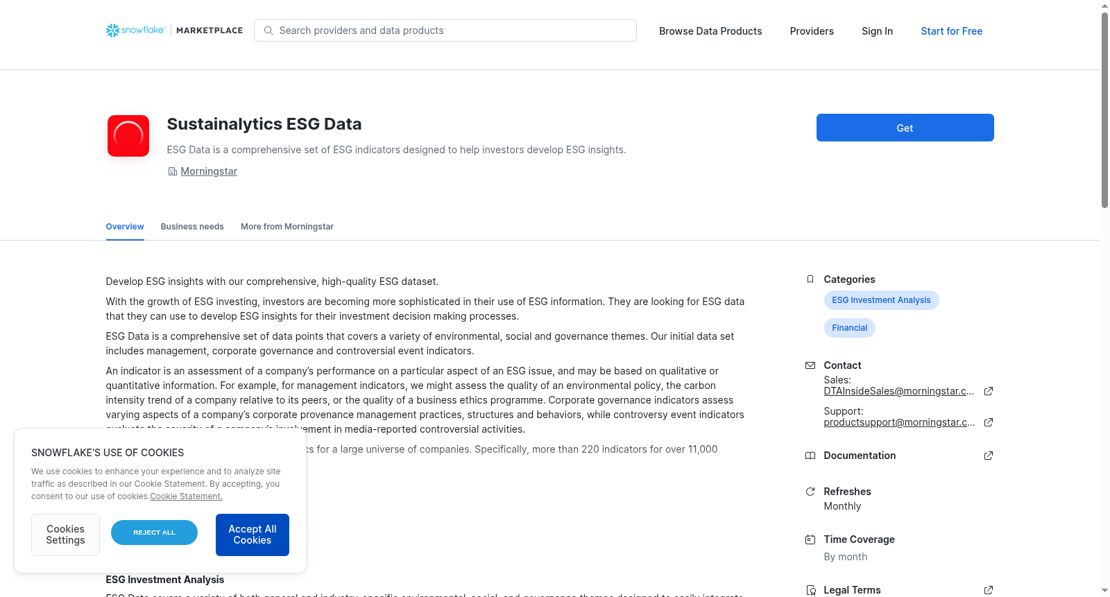Open the DTAInsideSales email link

coord(899,391)
